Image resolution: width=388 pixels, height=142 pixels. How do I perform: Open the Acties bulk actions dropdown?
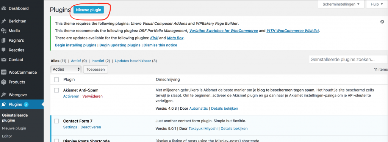(x=66, y=69)
